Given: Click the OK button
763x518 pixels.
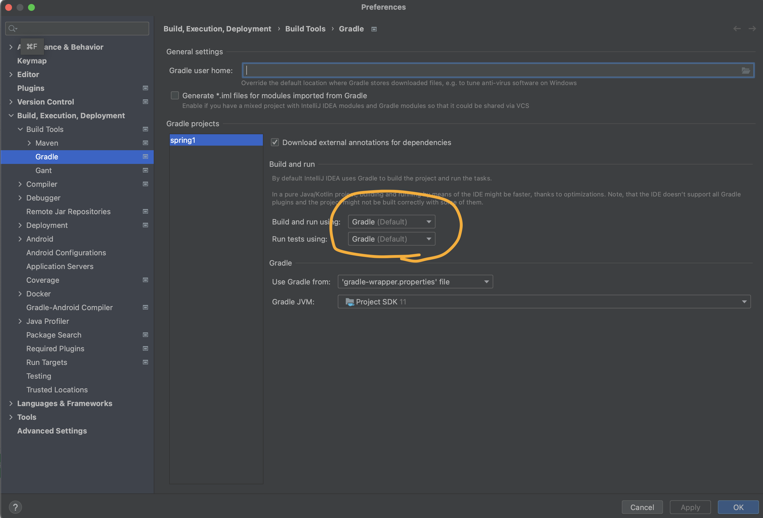Looking at the screenshot, I should (738, 507).
